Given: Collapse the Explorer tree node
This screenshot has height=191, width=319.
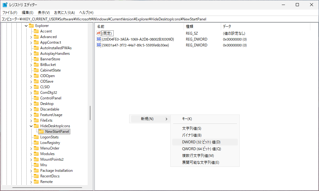Looking at the screenshot, I should (26, 26).
